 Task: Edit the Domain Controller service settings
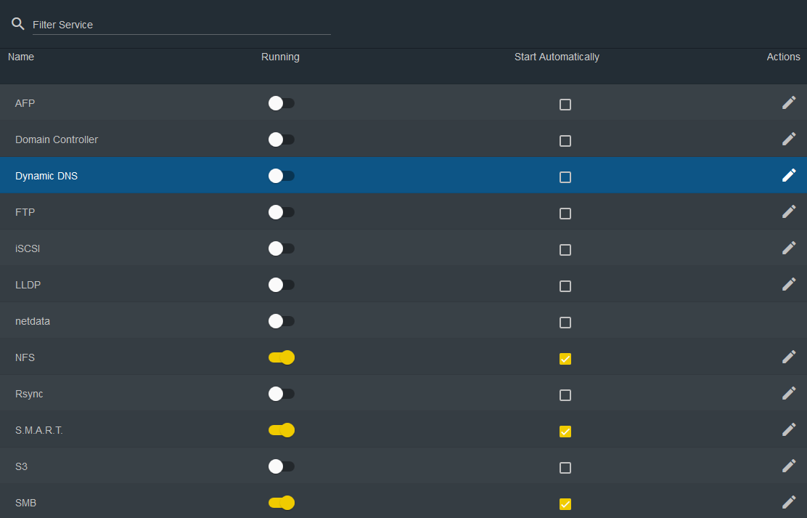tap(789, 139)
